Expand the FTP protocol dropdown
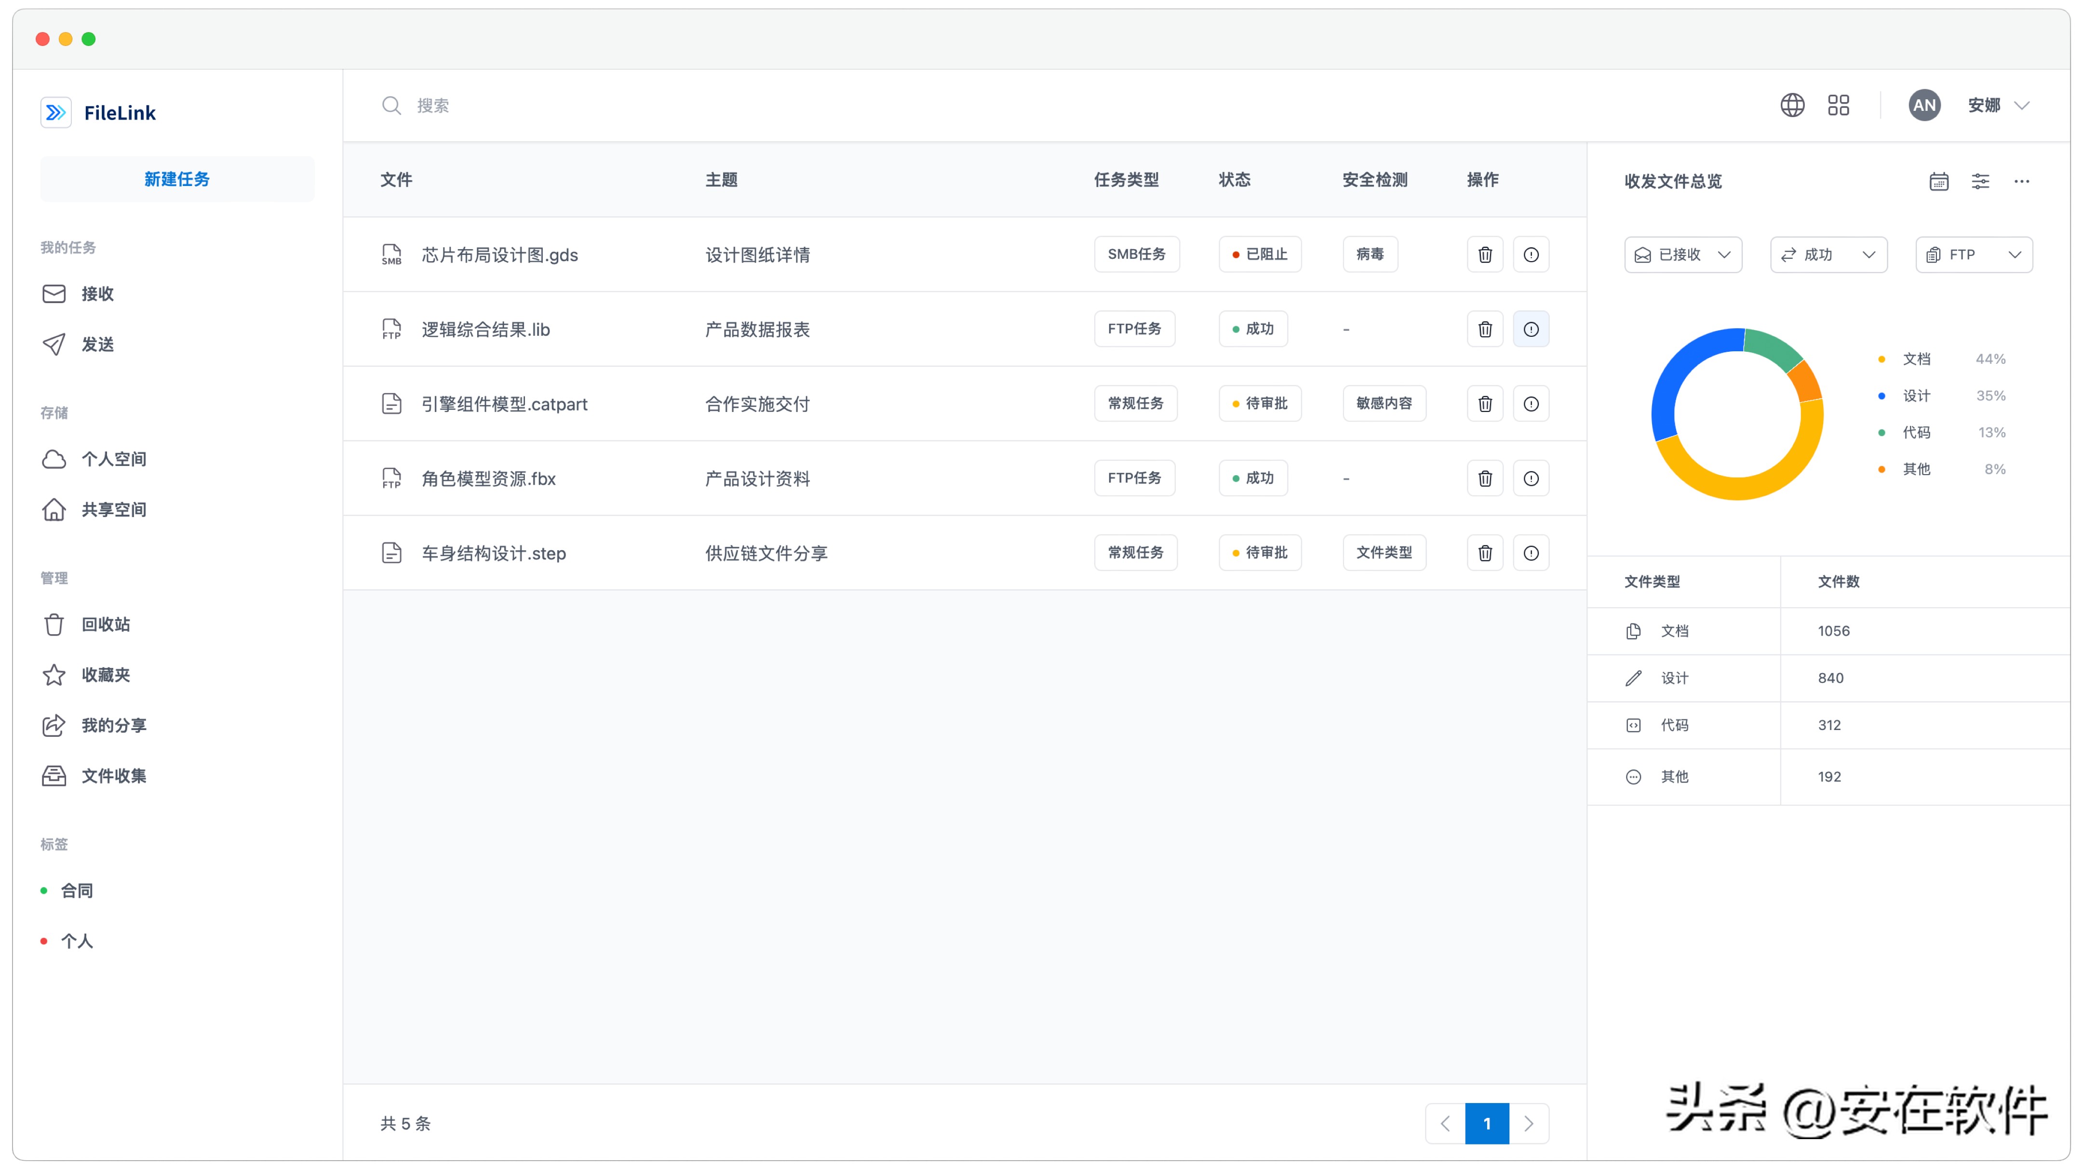Image resolution: width=2083 pixels, height=1169 pixels. point(1974,254)
